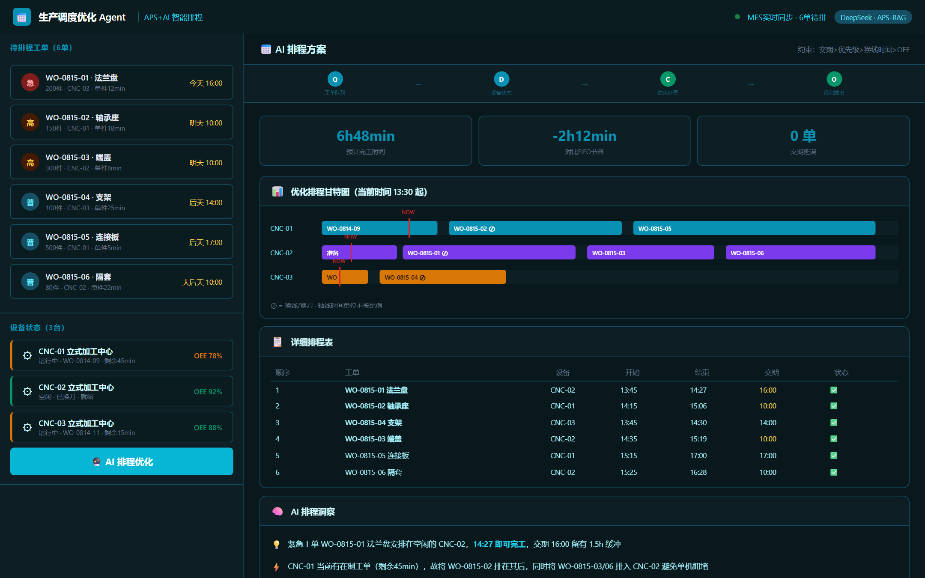Select the WO-0815-05 Gantt bar

(x=754, y=228)
